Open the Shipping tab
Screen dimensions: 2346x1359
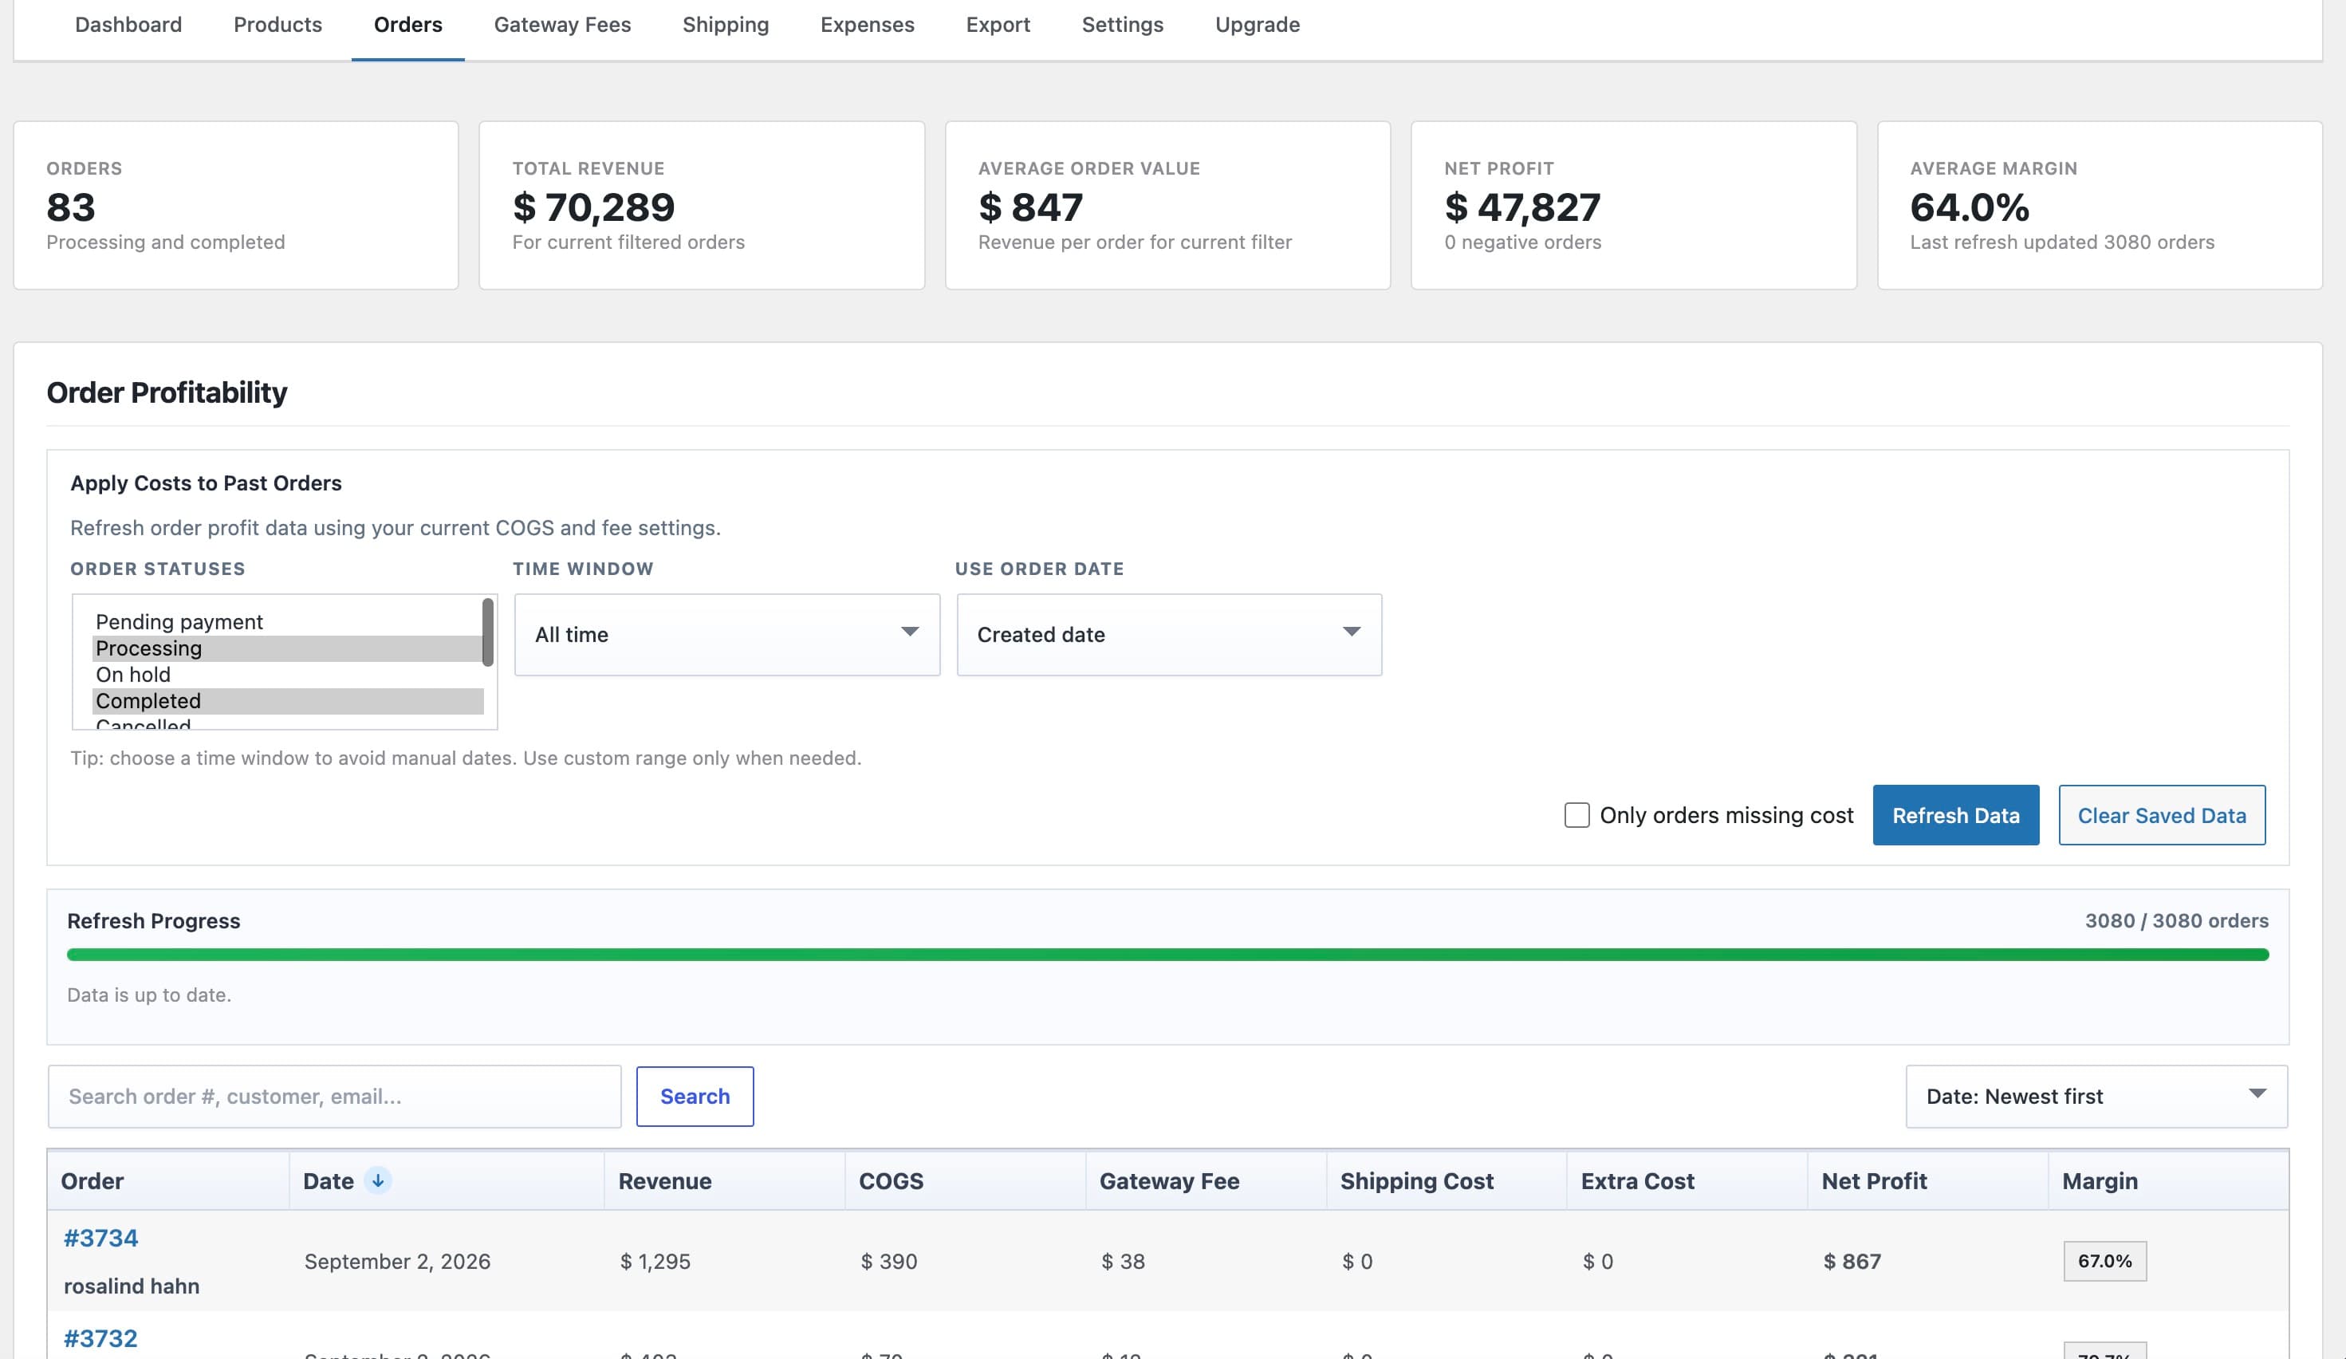(725, 26)
